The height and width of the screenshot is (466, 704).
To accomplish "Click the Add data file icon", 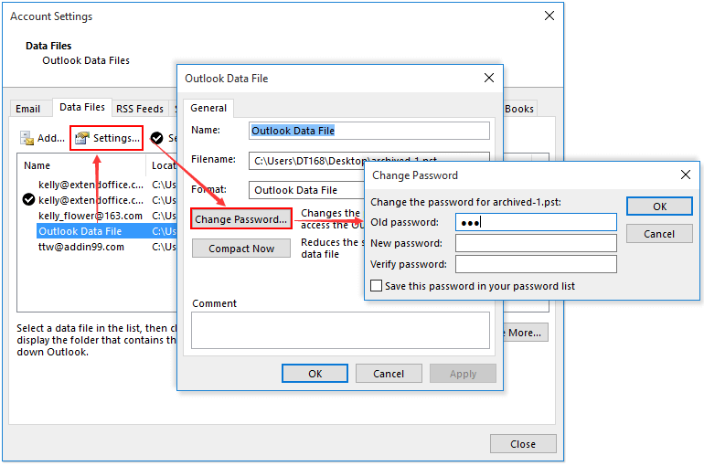I will 27,138.
